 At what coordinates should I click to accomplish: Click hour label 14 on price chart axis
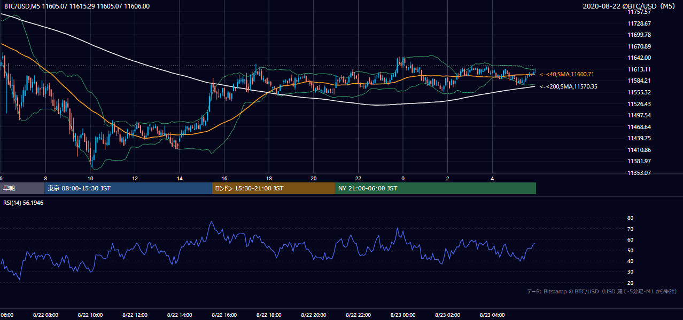click(180, 178)
